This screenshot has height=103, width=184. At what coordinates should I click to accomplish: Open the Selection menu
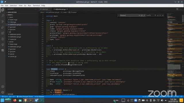point(14,5)
